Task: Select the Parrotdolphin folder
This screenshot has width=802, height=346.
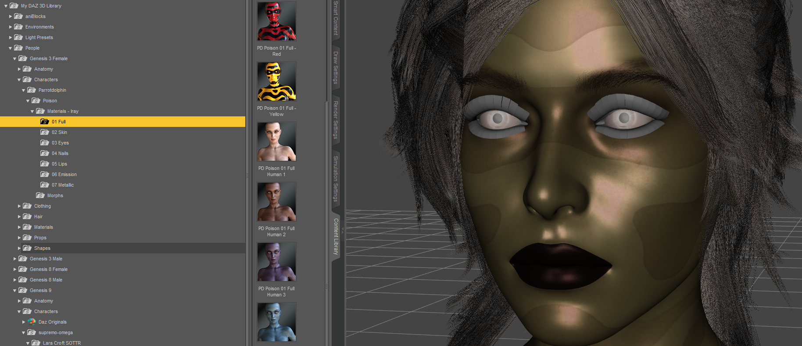Action: tap(52, 90)
